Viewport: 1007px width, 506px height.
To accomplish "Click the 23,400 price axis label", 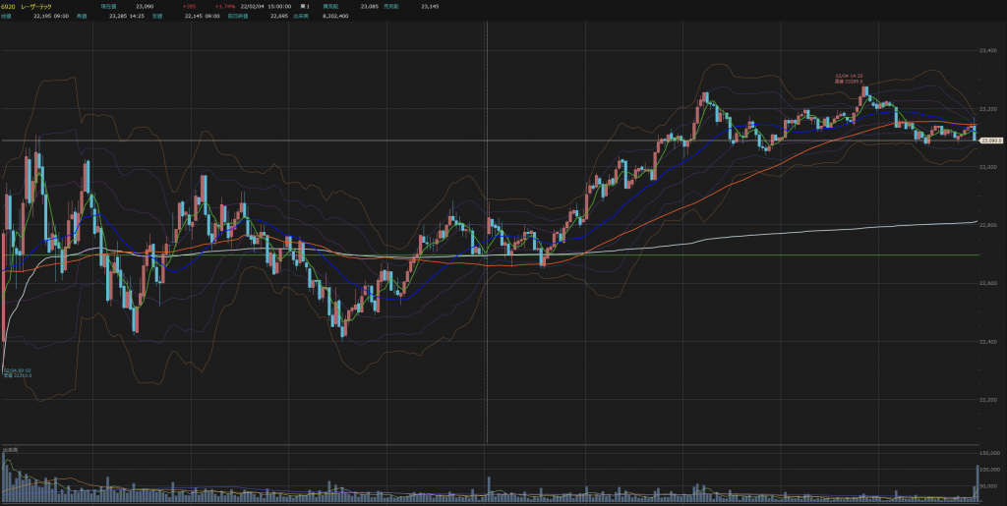I will click(x=987, y=50).
